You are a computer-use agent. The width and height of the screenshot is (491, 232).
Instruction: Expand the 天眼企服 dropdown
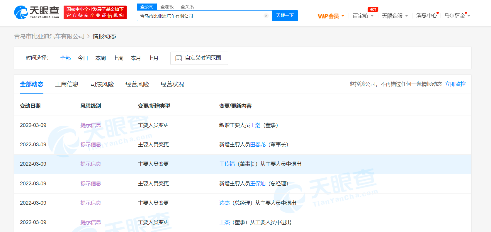tap(395, 16)
